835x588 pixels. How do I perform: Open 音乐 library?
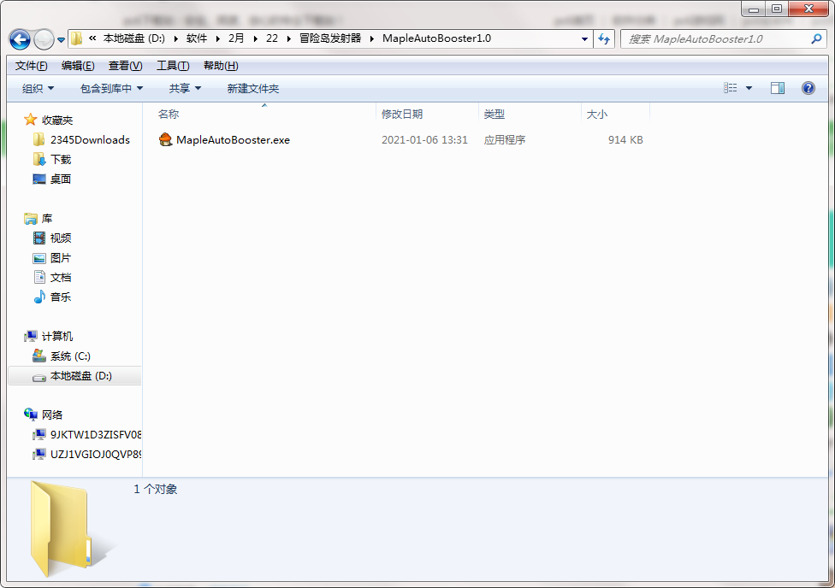[x=60, y=297]
